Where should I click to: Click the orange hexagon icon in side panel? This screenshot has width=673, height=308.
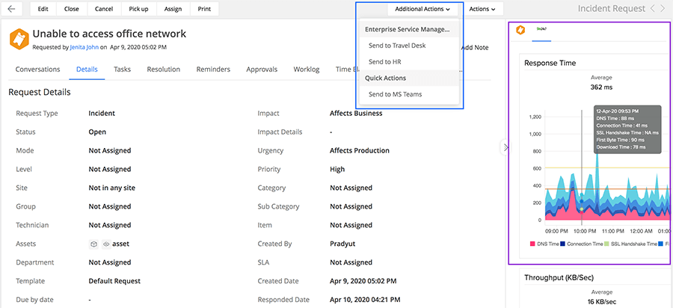(x=520, y=30)
